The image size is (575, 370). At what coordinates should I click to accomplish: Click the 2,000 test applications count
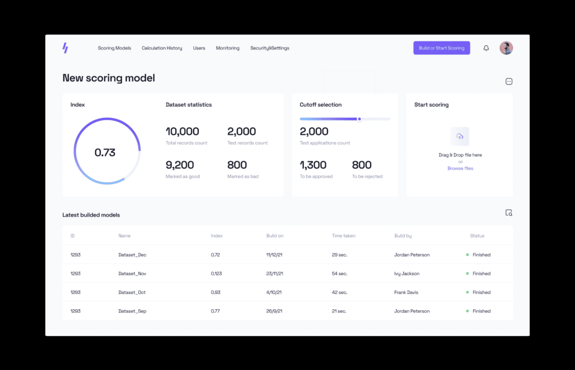tap(314, 132)
